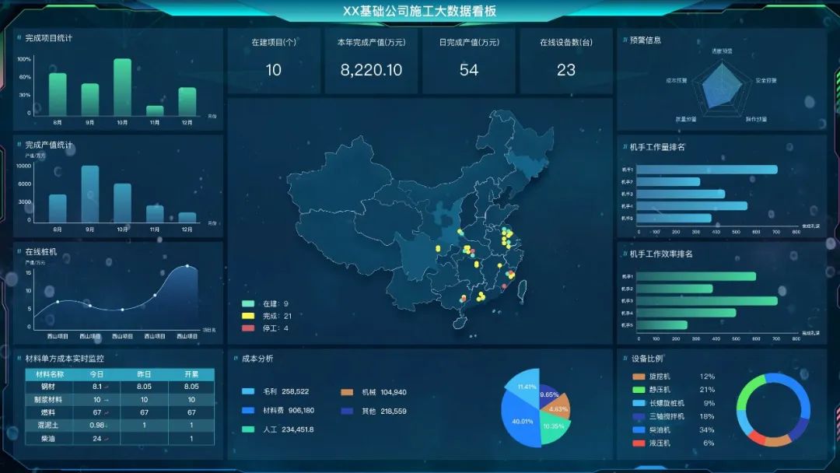Click the 完成 yellow legend marker on map

point(248,316)
